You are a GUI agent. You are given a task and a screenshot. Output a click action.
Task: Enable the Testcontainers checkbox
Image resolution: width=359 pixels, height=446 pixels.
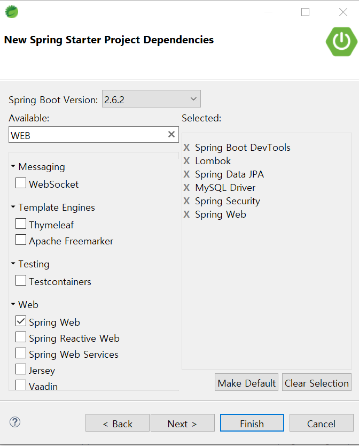[21, 280]
